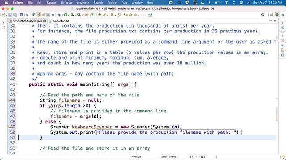
Task: Toggle Skip All Breakpoints
Action: click(27, 15)
